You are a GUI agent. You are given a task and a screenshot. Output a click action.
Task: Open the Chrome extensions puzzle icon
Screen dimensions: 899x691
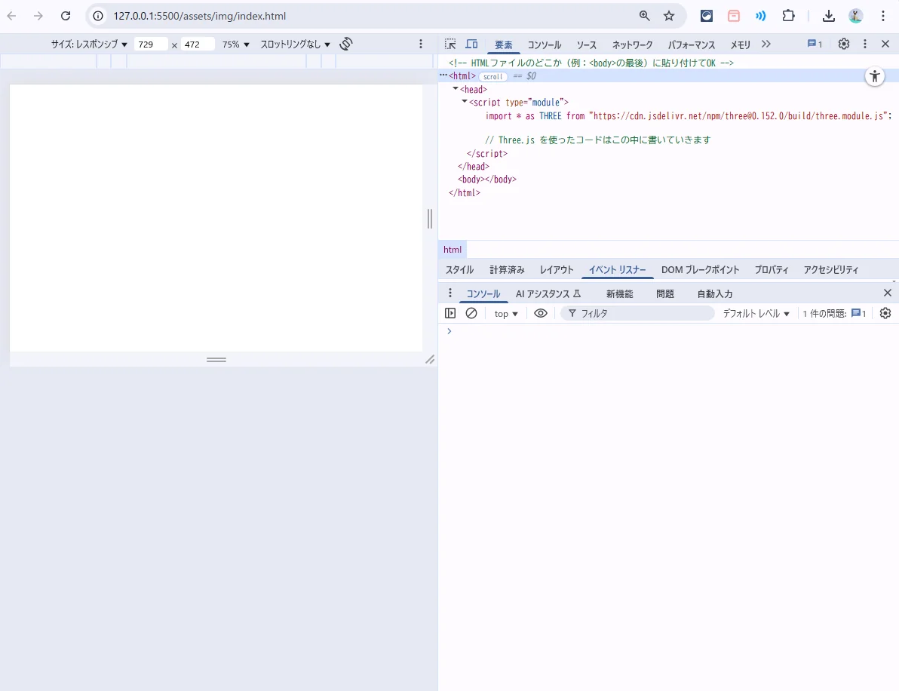click(x=789, y=16)
